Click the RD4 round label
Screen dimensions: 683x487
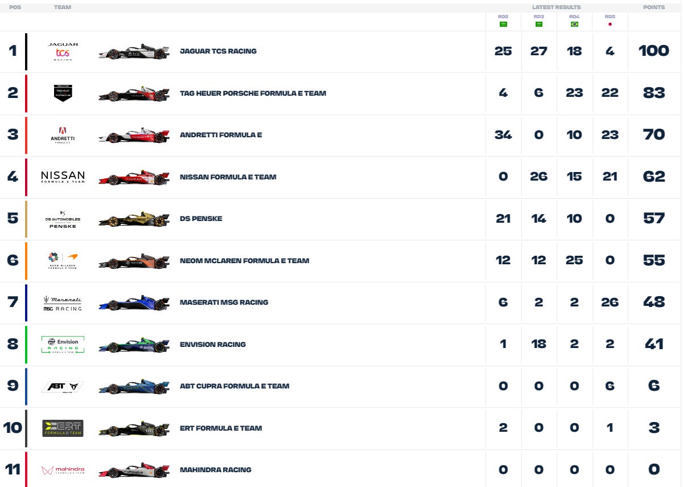[x=574, y=17]
